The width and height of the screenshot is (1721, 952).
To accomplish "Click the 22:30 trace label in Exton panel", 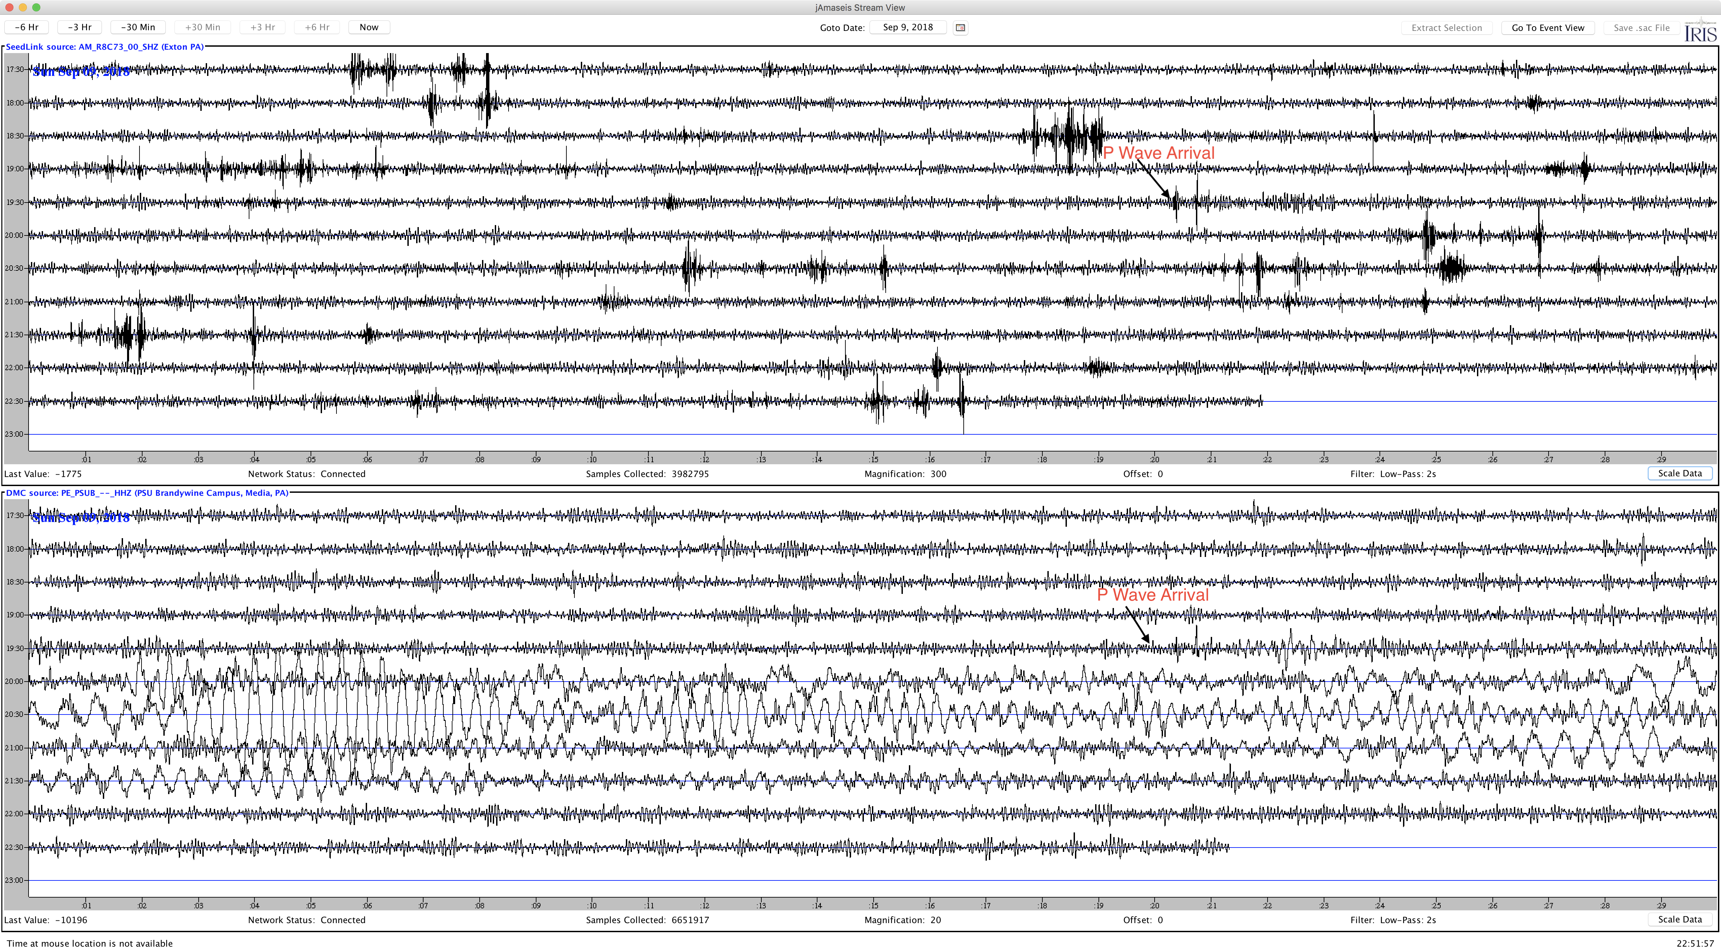I will coord(15,401).
